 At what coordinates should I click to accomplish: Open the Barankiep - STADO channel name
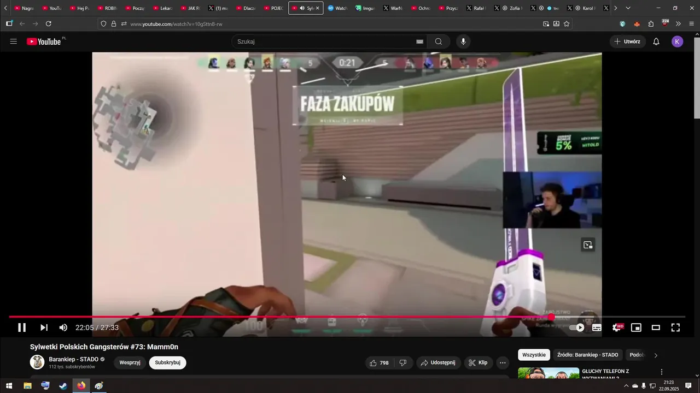(x=74, y=359)
